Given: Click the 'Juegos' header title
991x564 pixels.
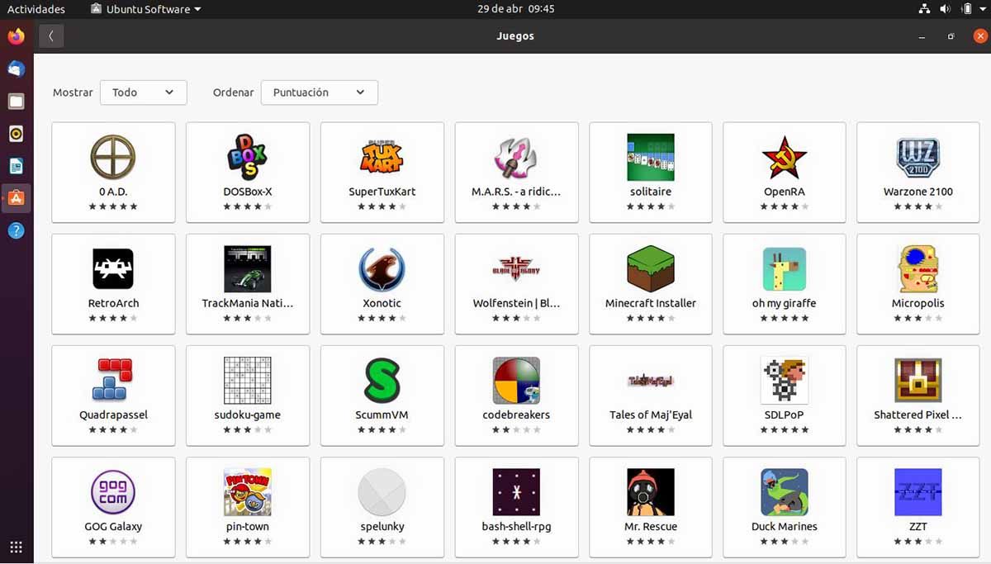Looking at the screenshot, I should 515,36.
